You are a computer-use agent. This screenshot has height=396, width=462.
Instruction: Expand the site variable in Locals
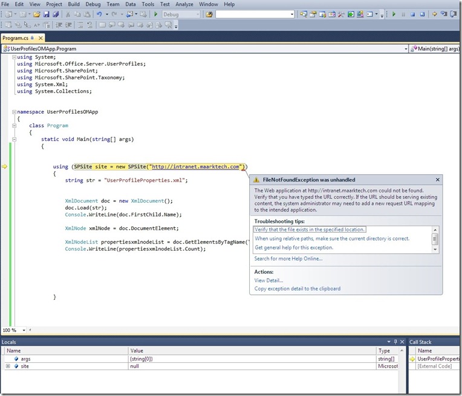click(x=8, y=366)
